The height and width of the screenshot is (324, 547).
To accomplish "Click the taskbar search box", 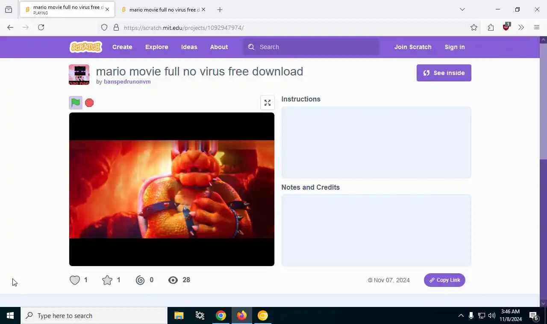I will tap(94, 315).
